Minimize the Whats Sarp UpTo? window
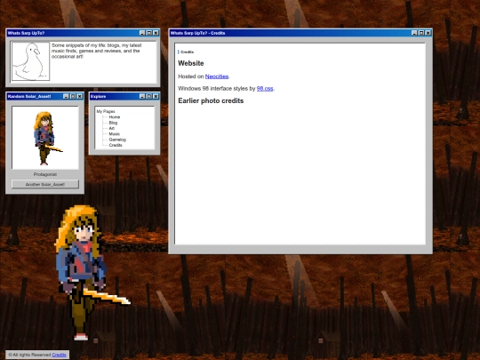 point(142,33)
